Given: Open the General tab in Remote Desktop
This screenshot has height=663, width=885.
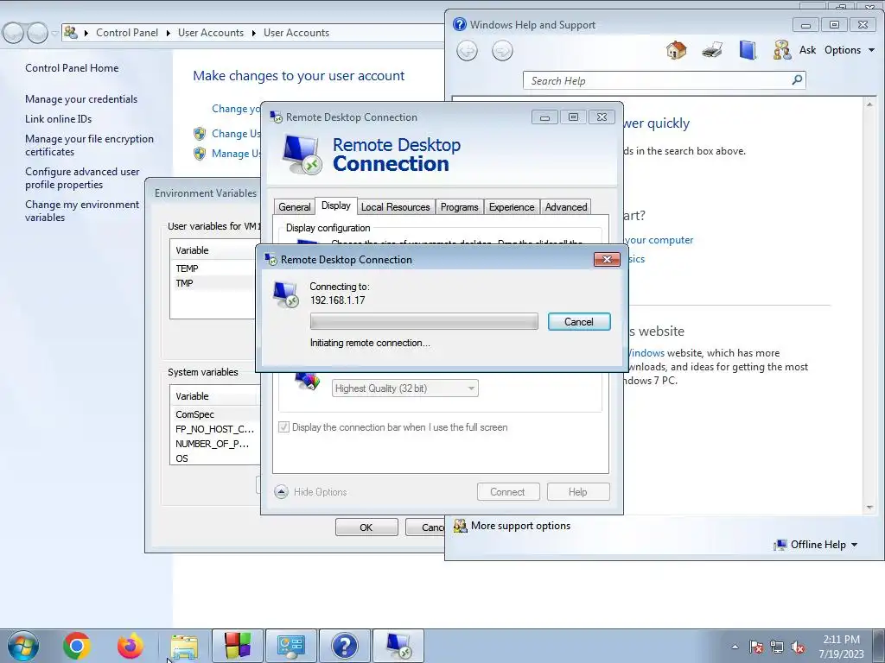Looking at the screenshot, I should [x=295, y=207].
